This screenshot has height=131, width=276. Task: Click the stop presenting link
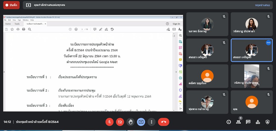(x=262, y=5)
